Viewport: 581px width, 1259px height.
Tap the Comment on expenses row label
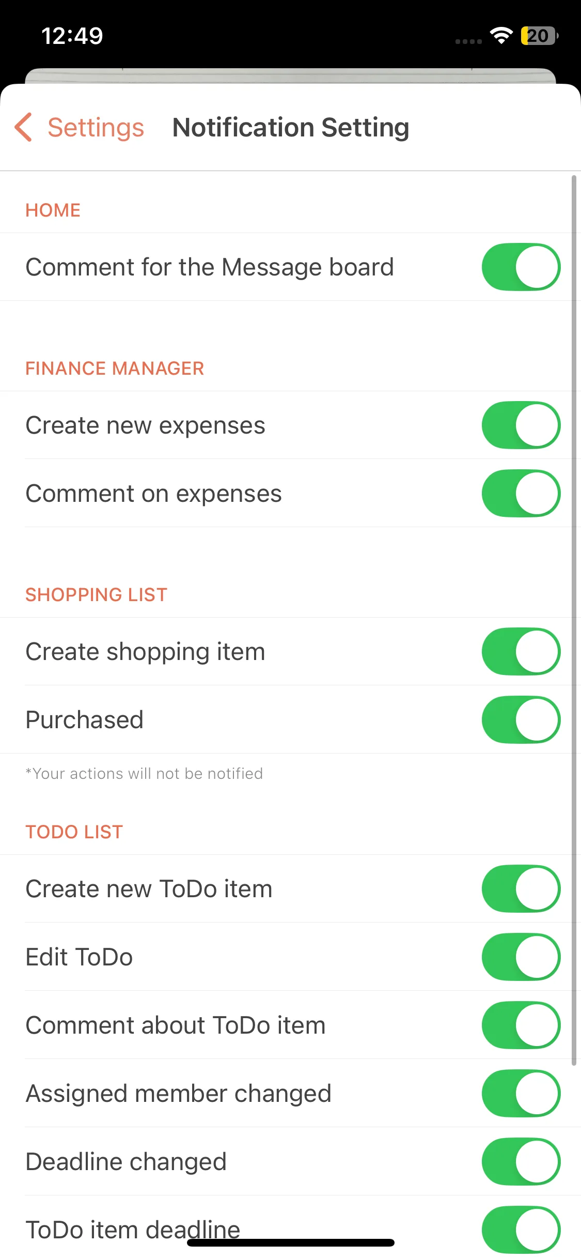(x=153, y=493)
